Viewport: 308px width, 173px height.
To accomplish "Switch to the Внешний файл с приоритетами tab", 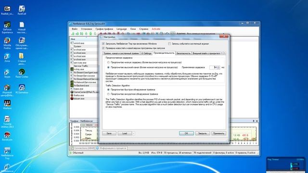I will pyautogui.click(x=206, y=53).
